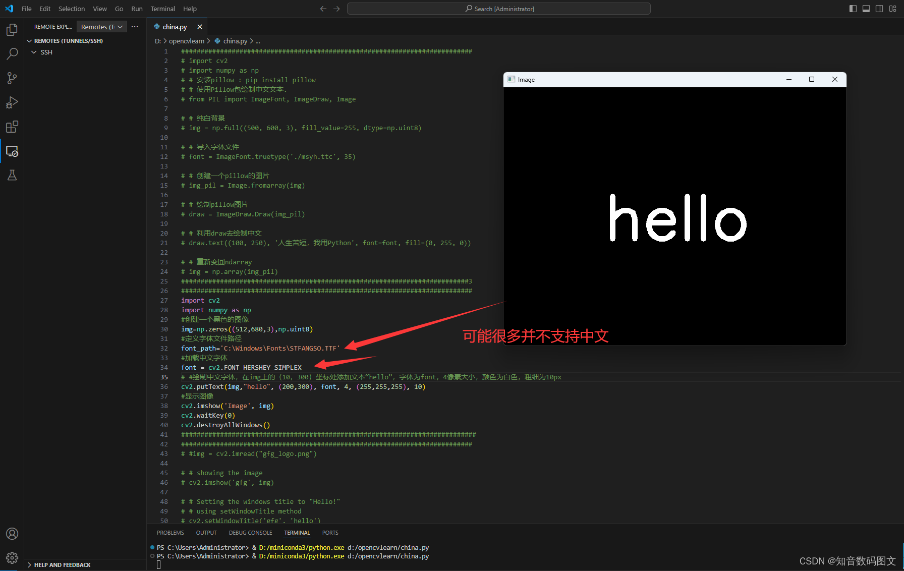Open the Run and Debug view
Image resolution: width=904 pixels, height=571 pixels.
[12, 102]
